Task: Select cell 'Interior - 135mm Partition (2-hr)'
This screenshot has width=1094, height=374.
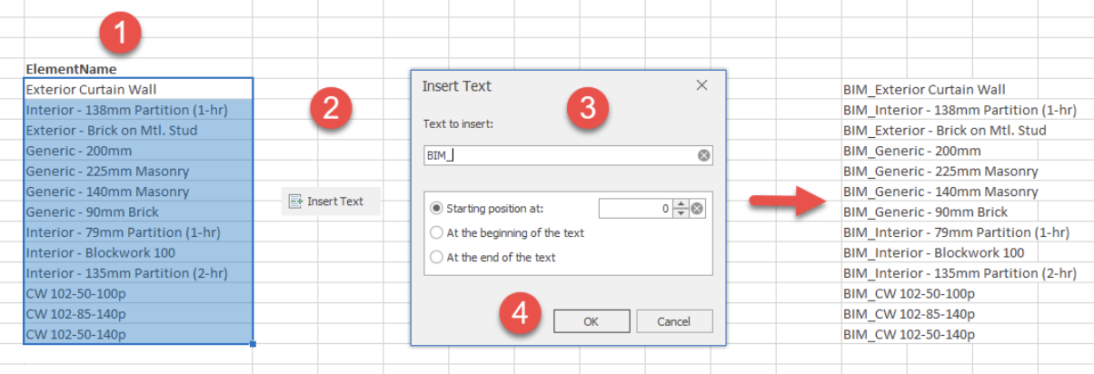Action: 138,273
